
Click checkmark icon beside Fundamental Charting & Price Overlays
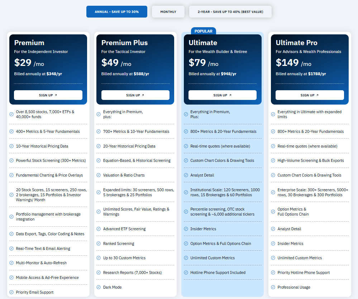(11, 175)
